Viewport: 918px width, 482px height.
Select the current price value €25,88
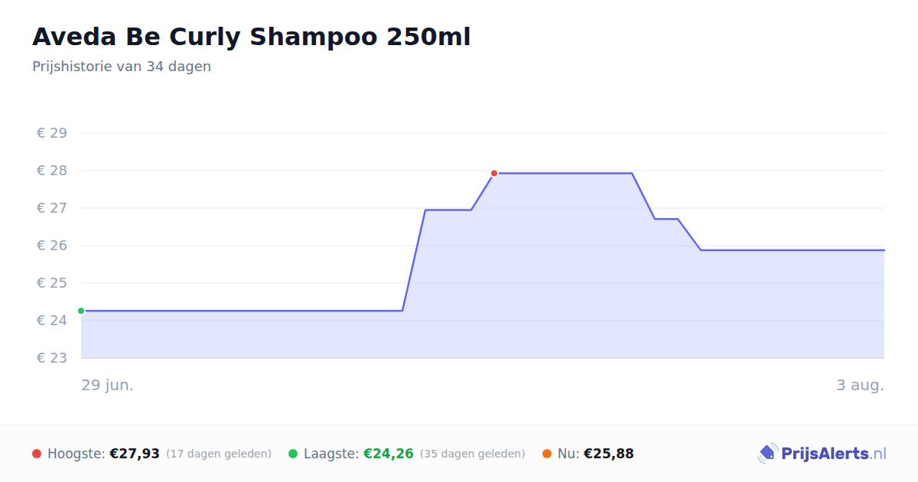[x=609, y=454]
